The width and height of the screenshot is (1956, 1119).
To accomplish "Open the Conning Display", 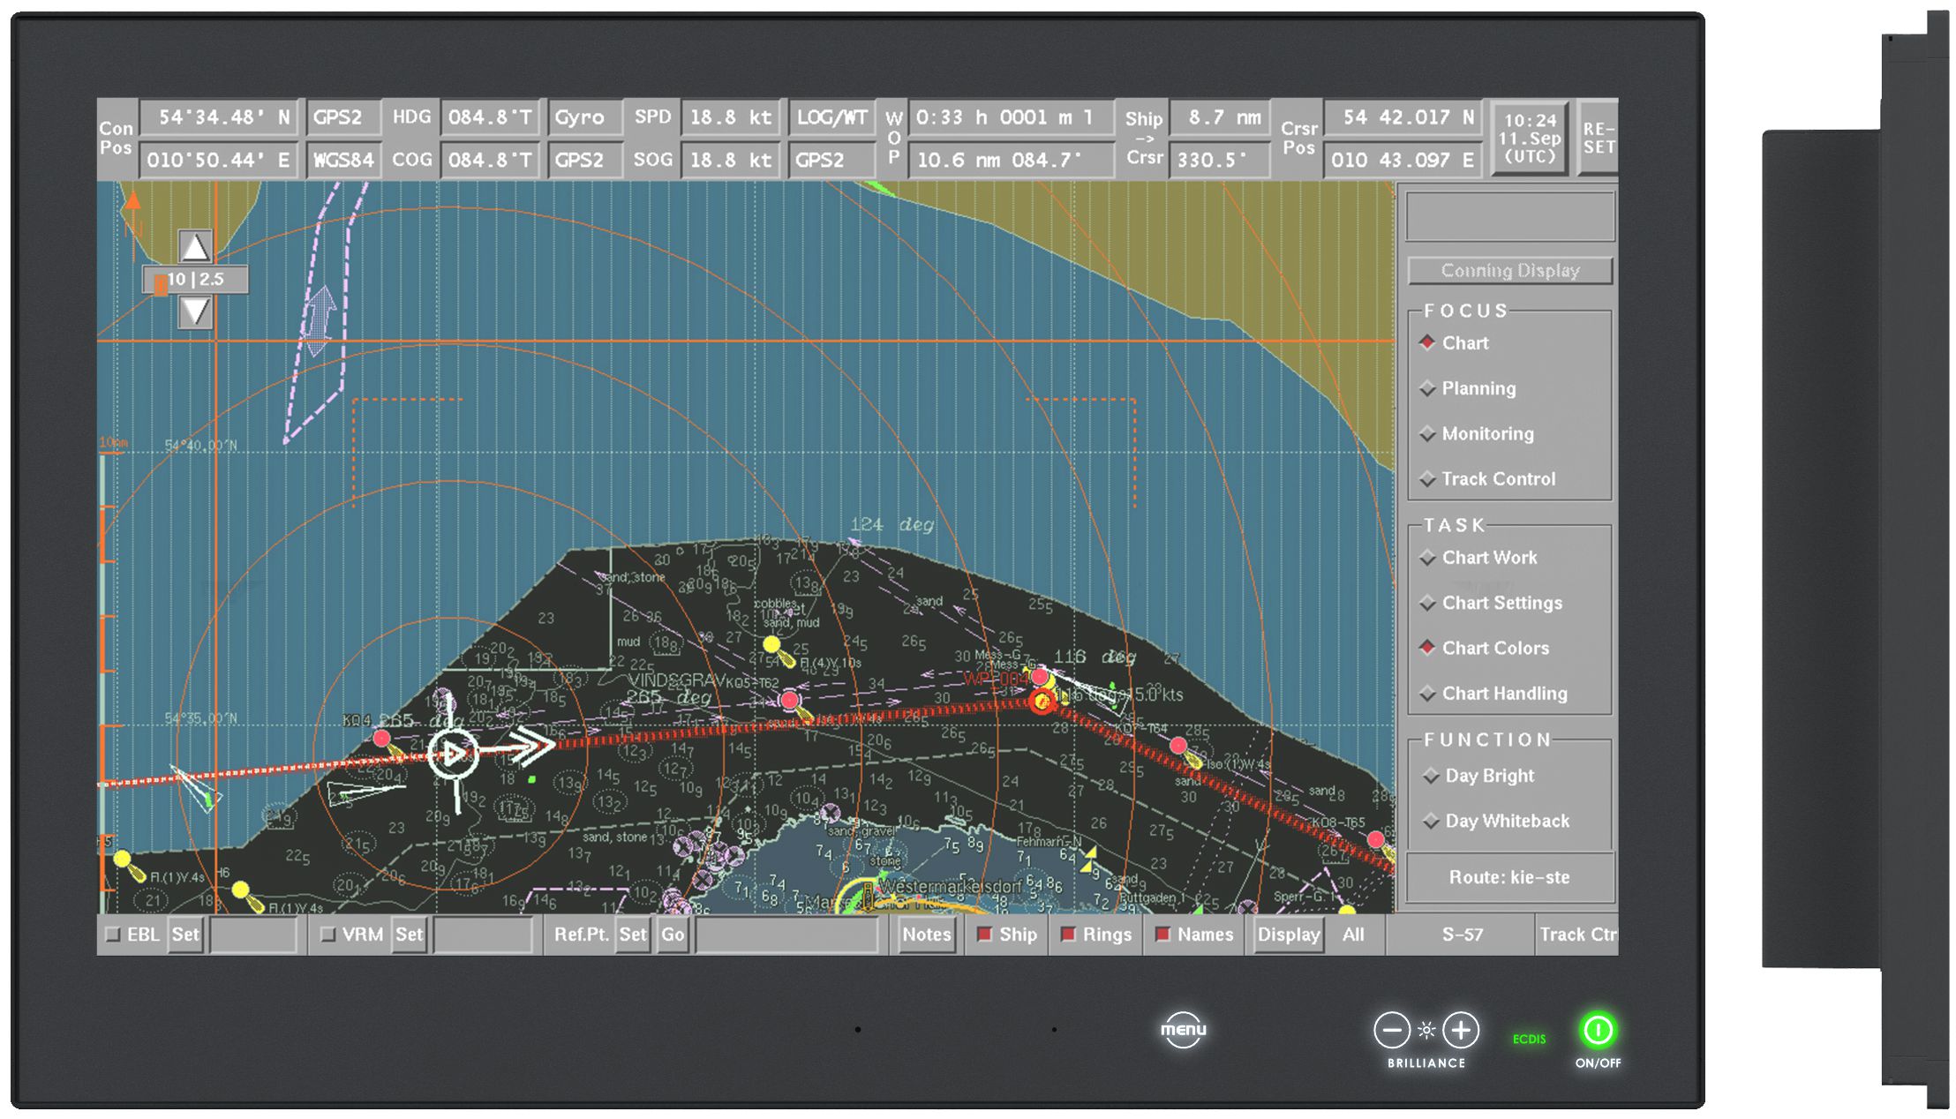I will point(1509,271).
